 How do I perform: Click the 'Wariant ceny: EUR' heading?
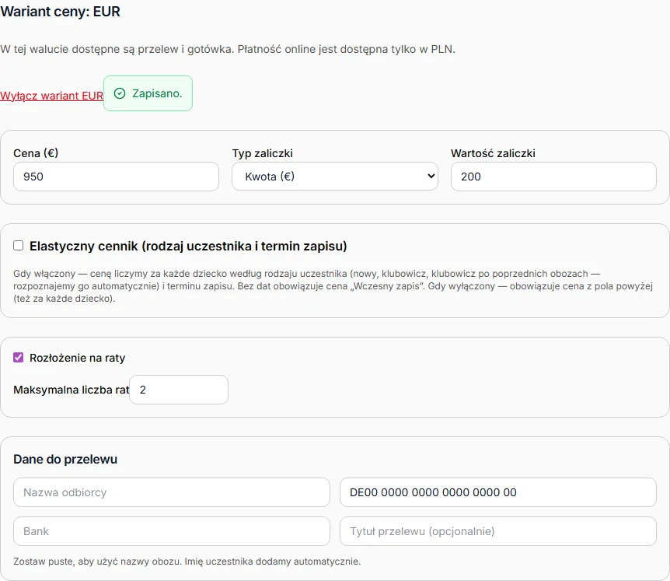pyautogui.click(x=61, y=12)
